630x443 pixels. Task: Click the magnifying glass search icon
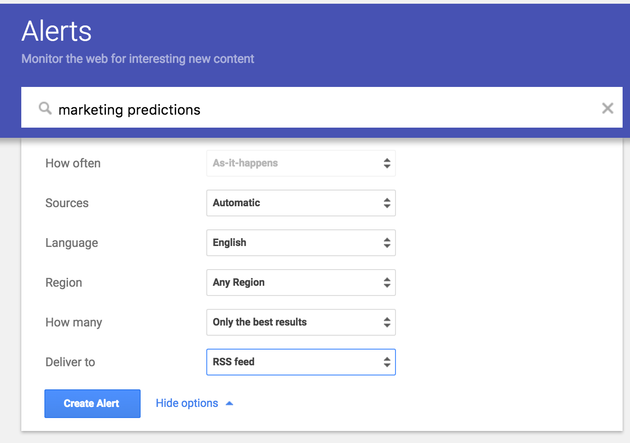[45, 109]
